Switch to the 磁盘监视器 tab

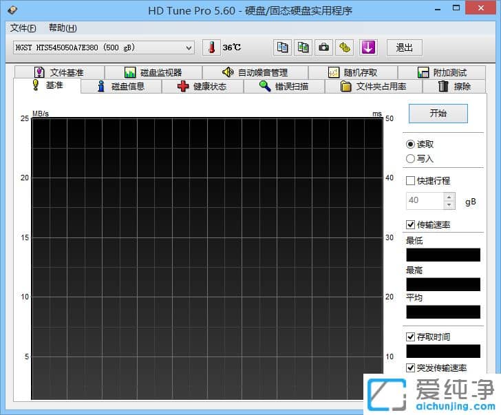[153, 72]
